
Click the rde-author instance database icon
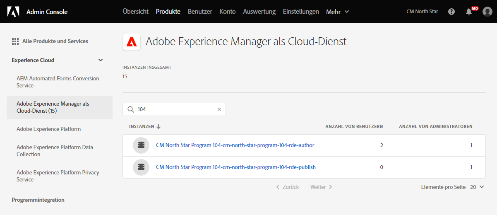coord(141,145)
